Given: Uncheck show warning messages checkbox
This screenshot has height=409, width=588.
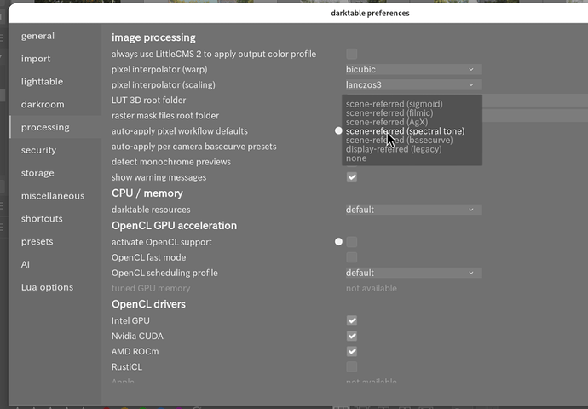Looking at the screenshot, I should (x=352, y=177).
